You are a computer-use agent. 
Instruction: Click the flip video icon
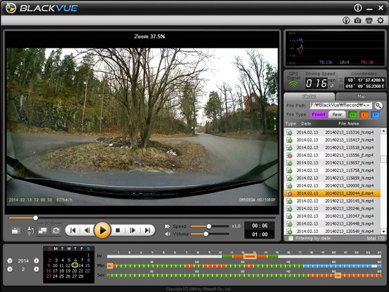(30, 231)
